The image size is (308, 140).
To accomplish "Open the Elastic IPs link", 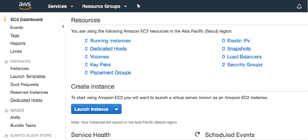I will pyautogui.click(x=238, y=41).
